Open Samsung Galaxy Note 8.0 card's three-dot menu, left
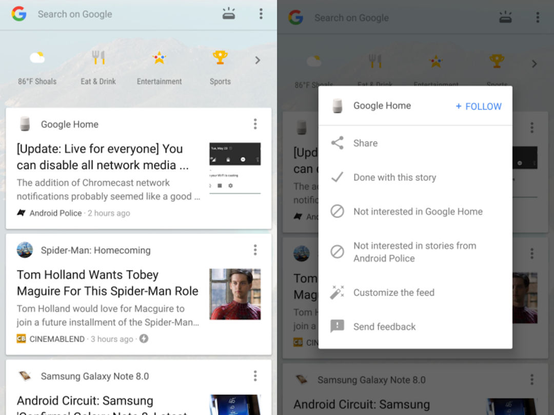Screen dimensions: 554x415 pyautogui.click(x=255, y=376)
